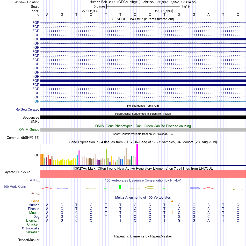
Task: Click the "Chicken" alignment row label
Action: (33, 225)
